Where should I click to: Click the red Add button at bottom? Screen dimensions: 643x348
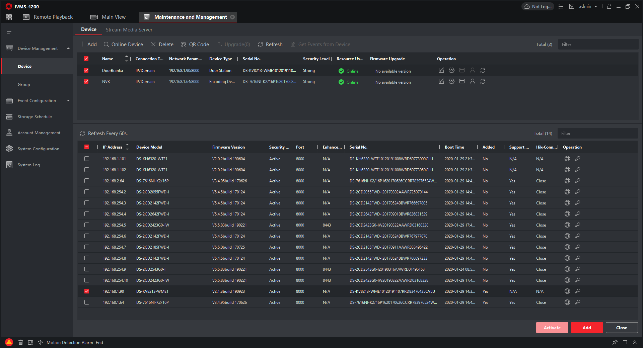click(586, 328)
